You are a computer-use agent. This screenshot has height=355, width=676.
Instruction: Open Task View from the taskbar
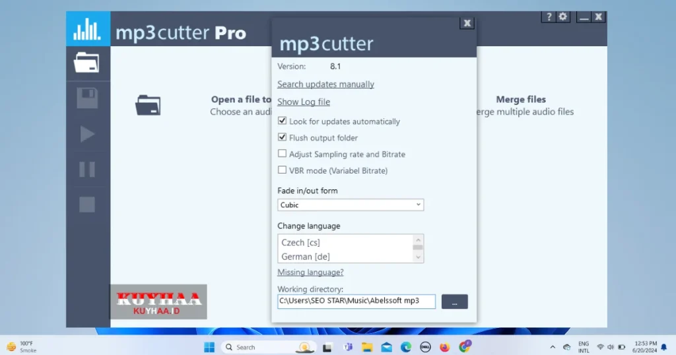(327, 347)
